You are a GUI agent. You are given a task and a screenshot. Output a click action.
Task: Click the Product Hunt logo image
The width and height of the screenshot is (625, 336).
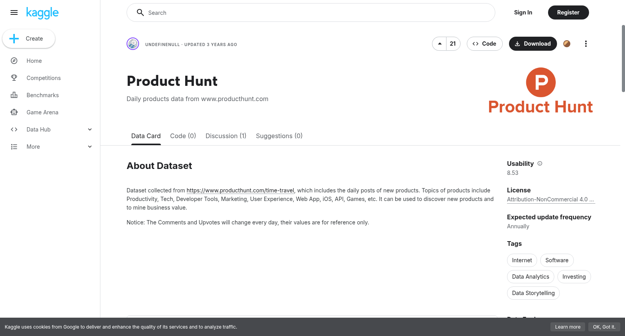click(541, 91)
